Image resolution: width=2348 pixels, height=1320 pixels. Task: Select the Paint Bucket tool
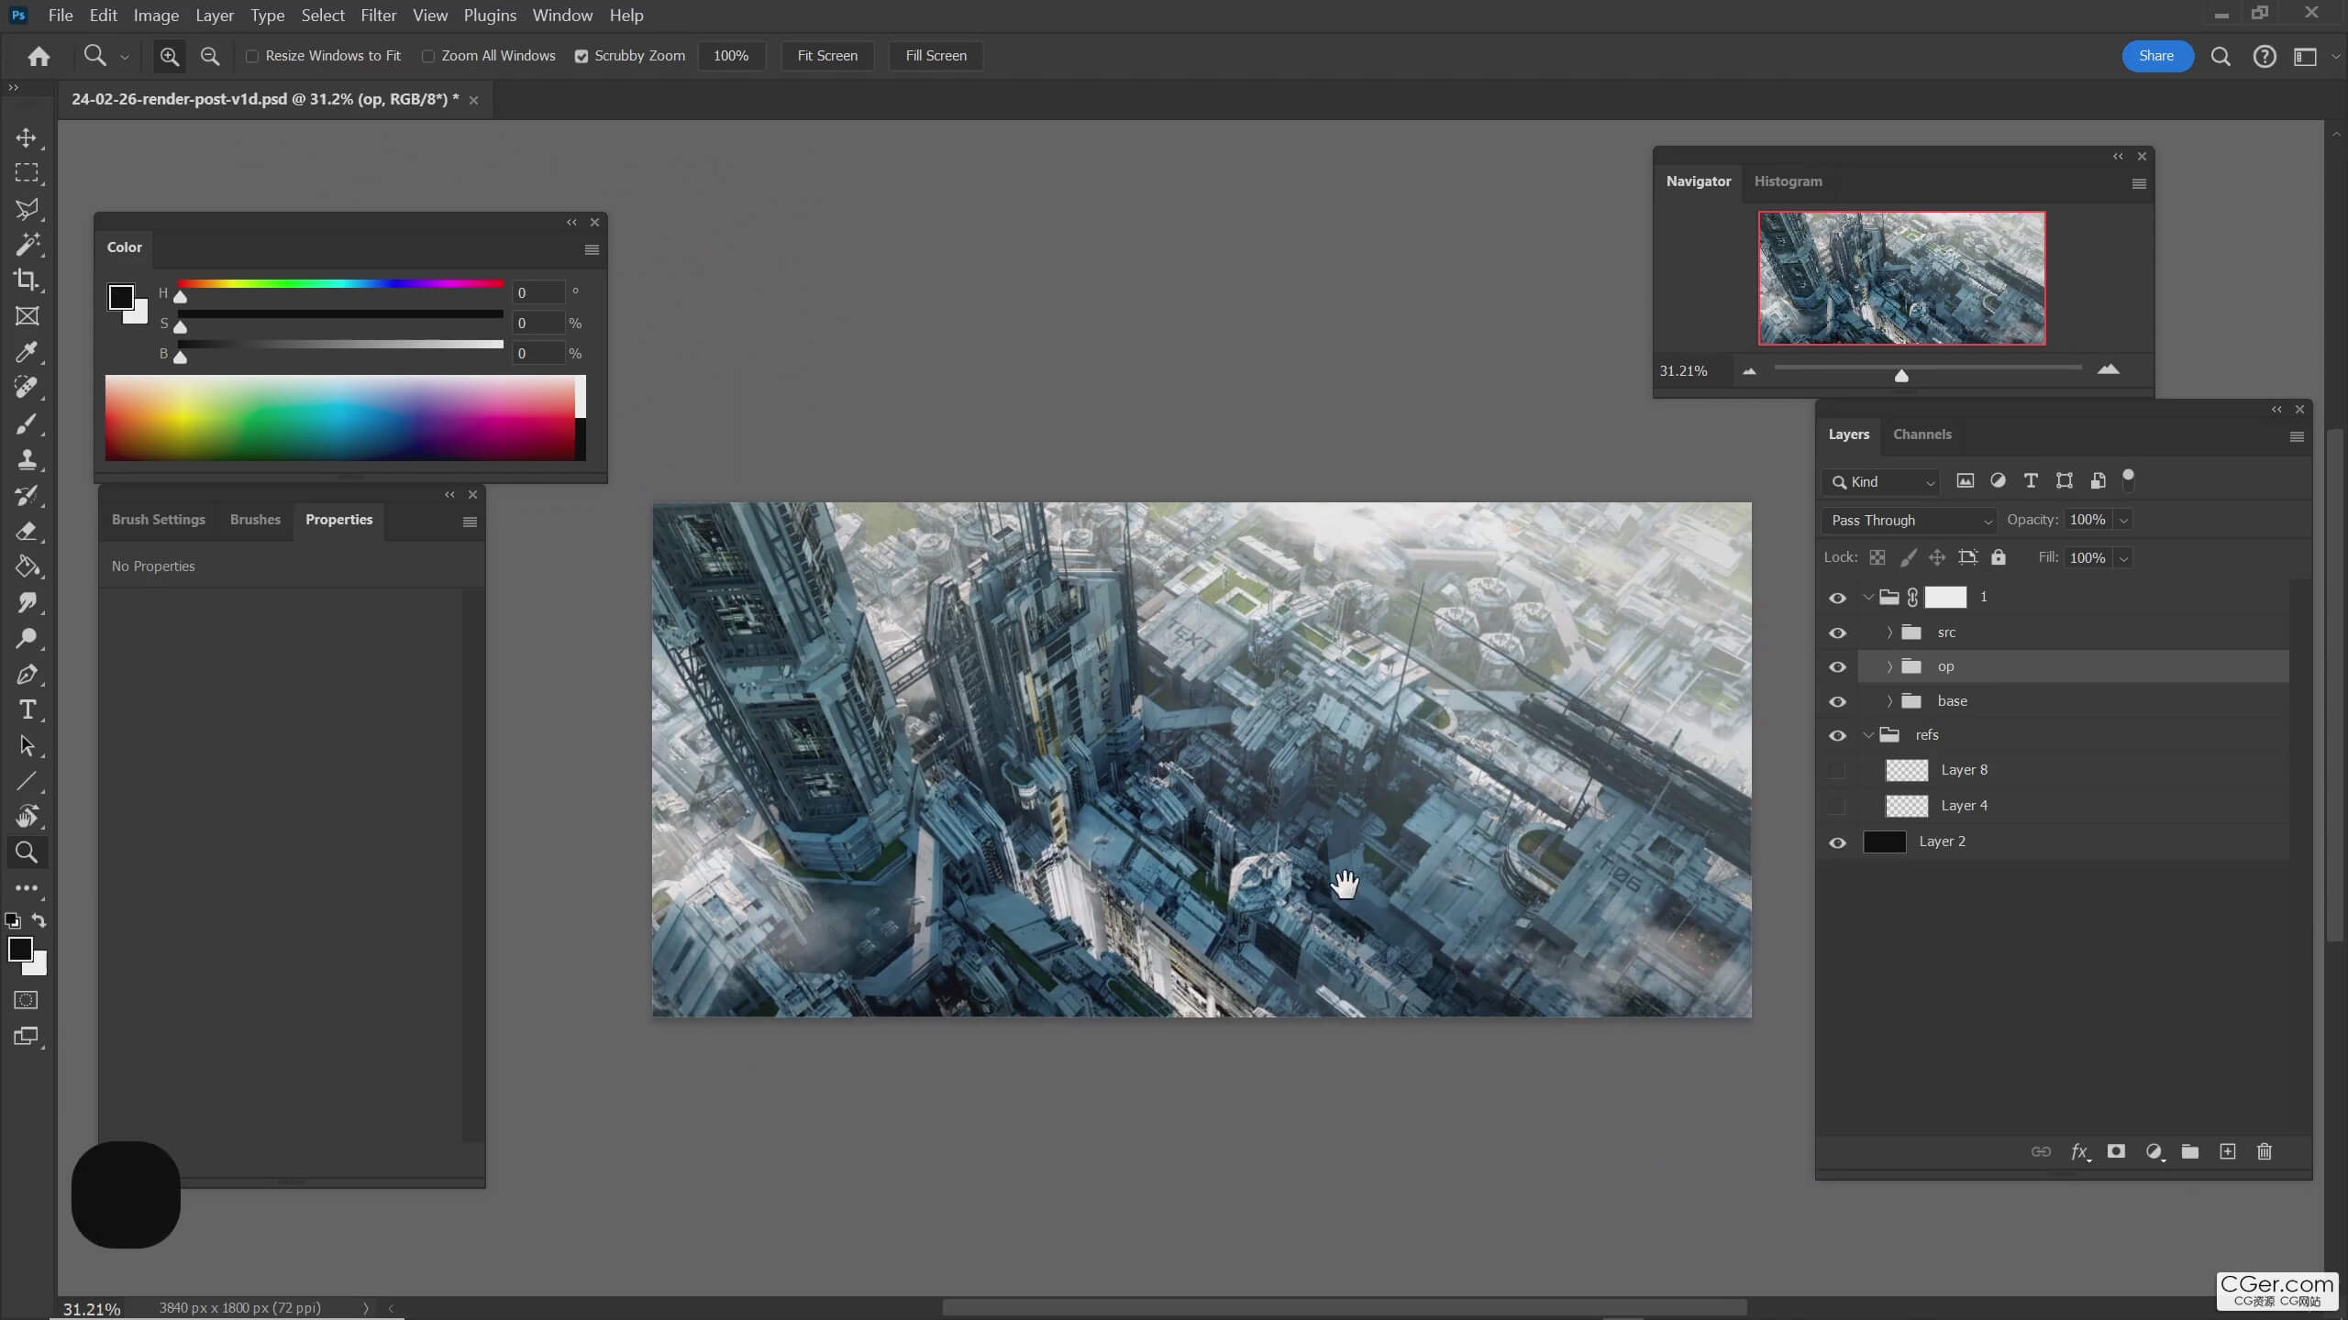coord(27,566)
